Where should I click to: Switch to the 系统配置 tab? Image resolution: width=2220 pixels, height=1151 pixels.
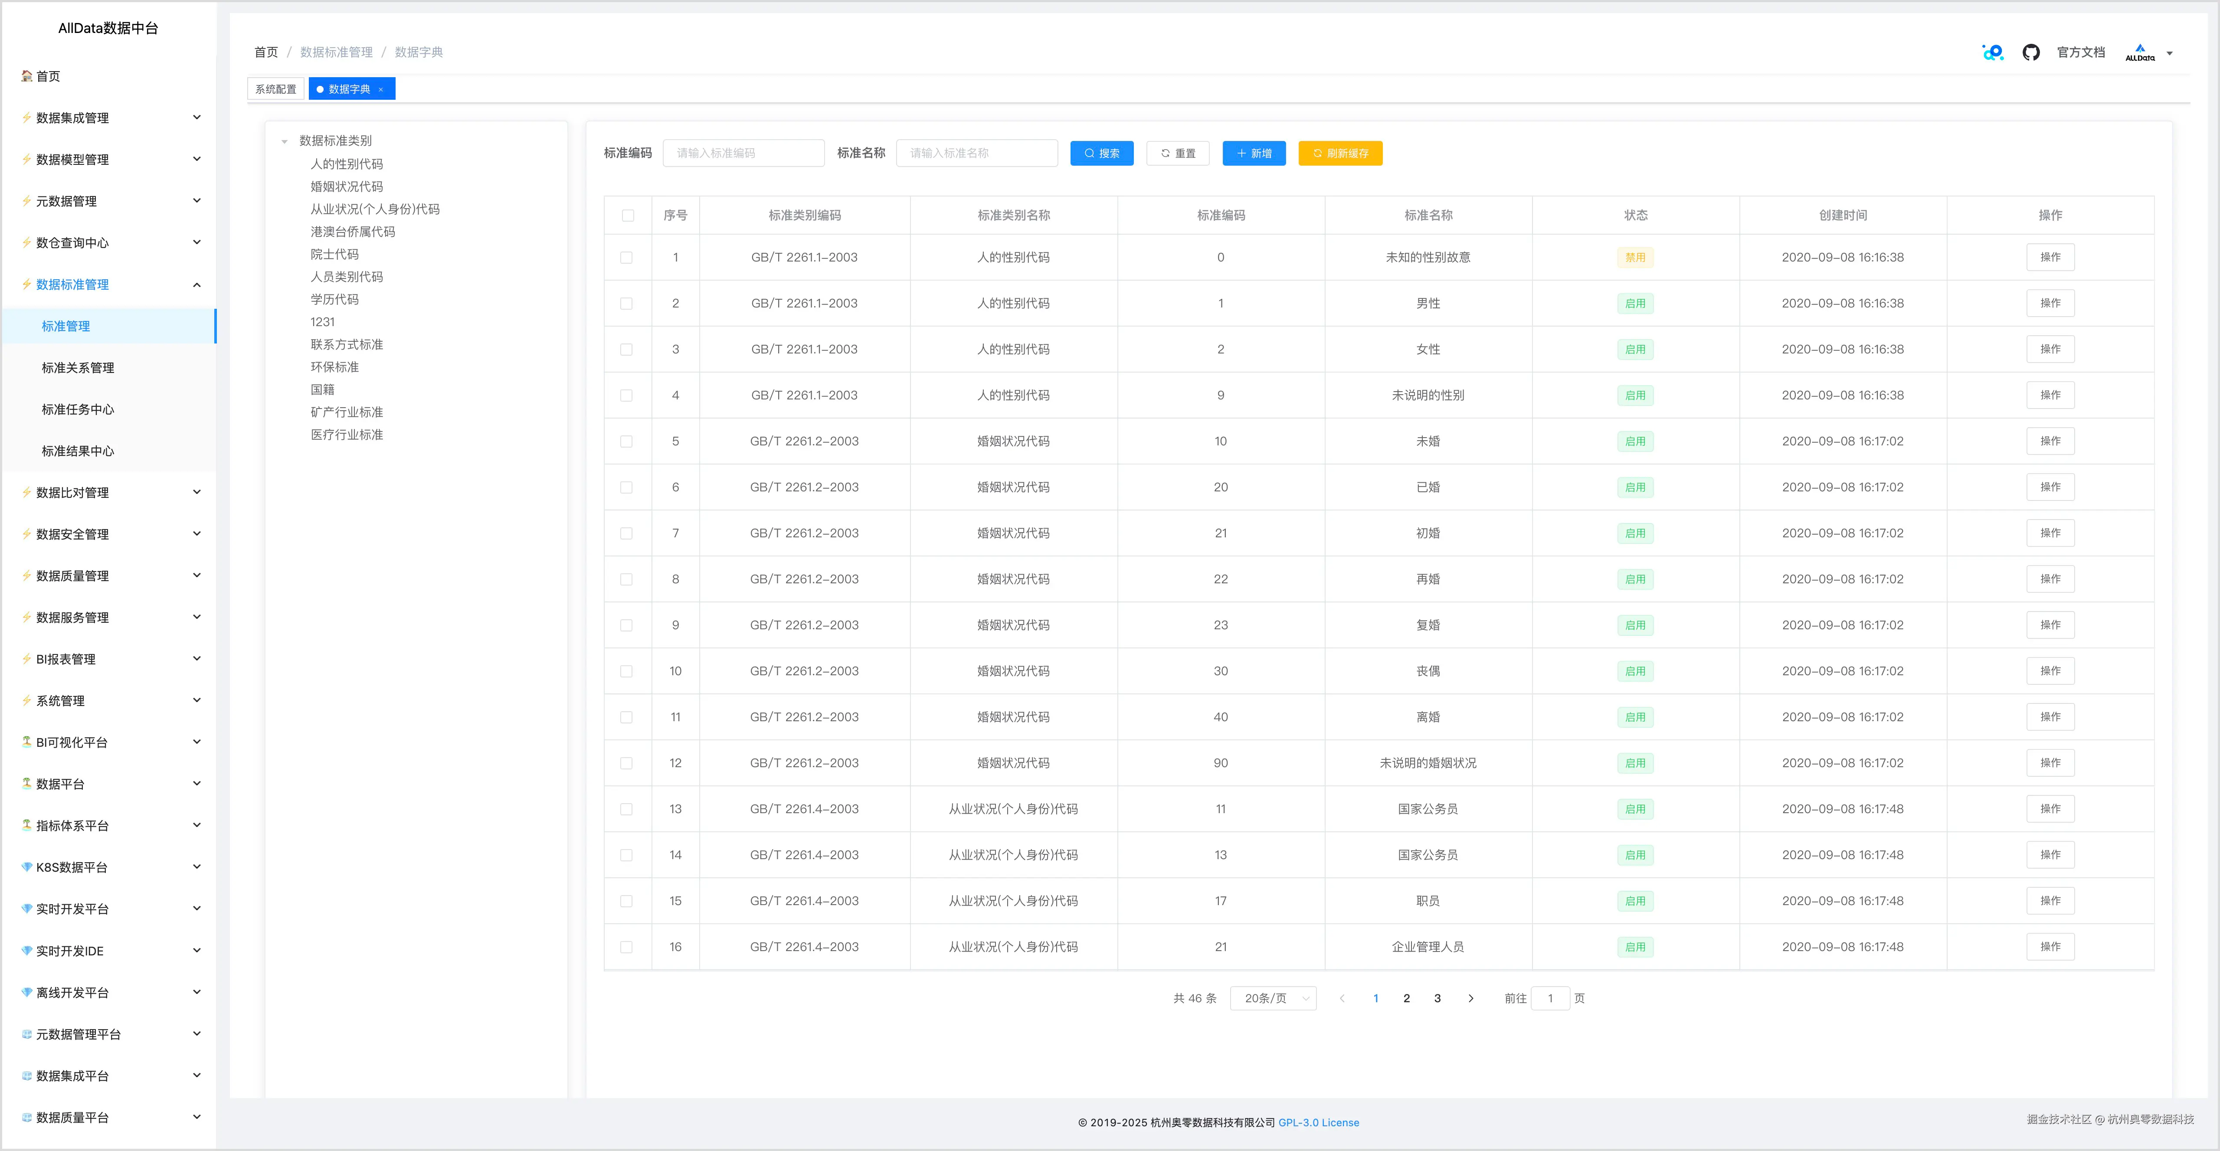point(275,89)
